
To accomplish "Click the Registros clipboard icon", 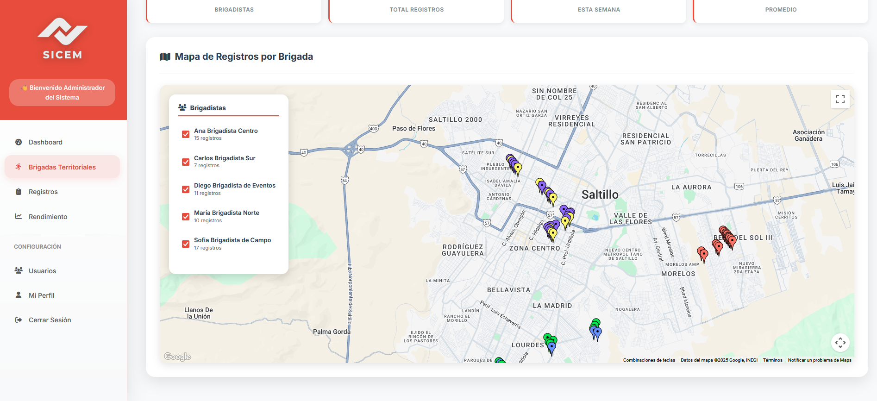I will tap(19, 192).
